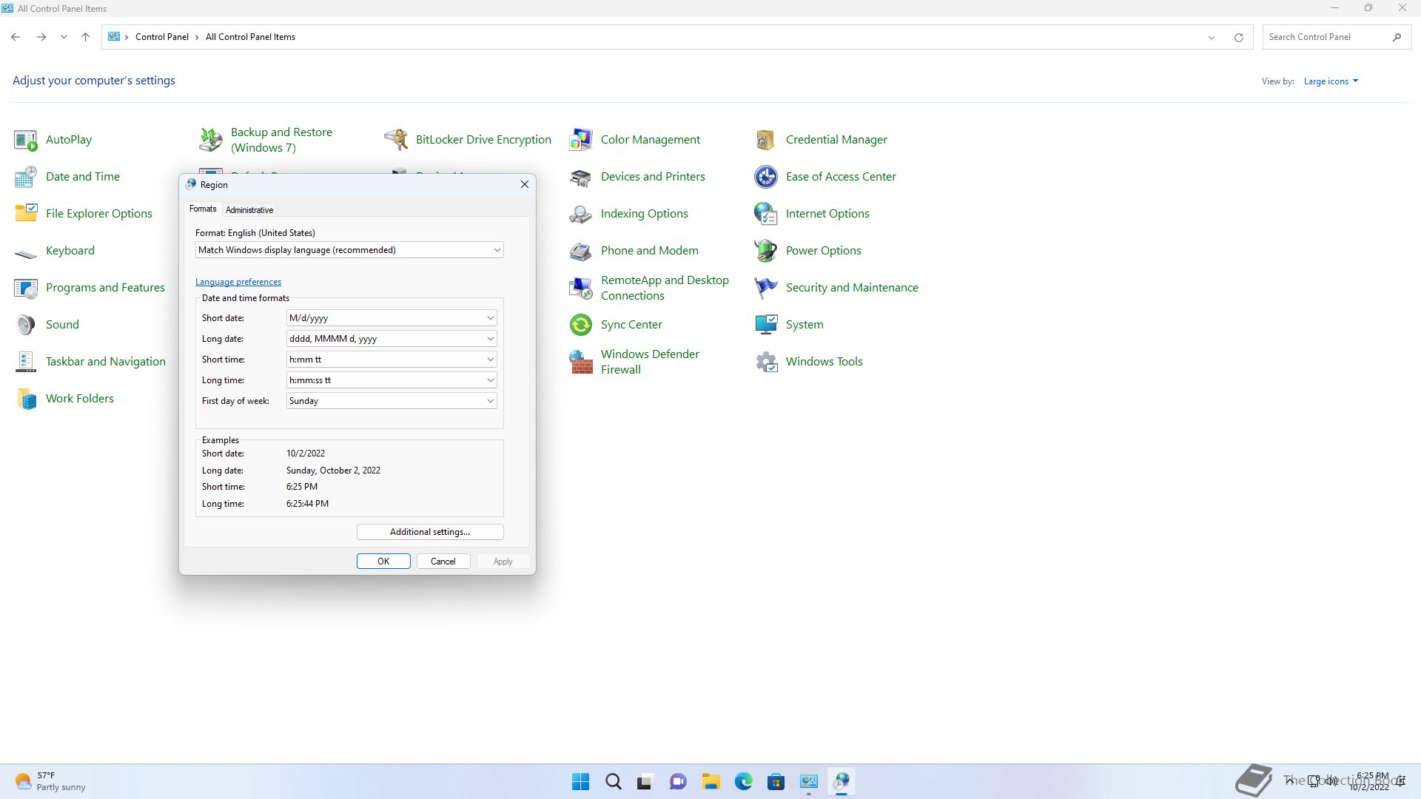Open the BitLocker Drive Encryption icon
The height and width of the screenshot is (799, 1421).
pyautogui.click(x=396, y=140)
